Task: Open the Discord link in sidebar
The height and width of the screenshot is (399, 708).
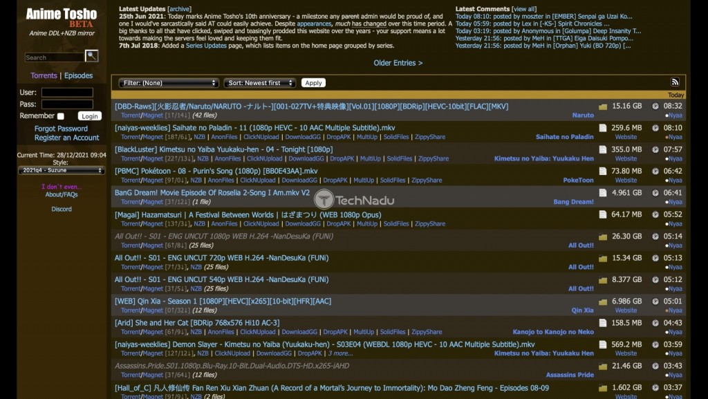Action: tap(62, 209)
